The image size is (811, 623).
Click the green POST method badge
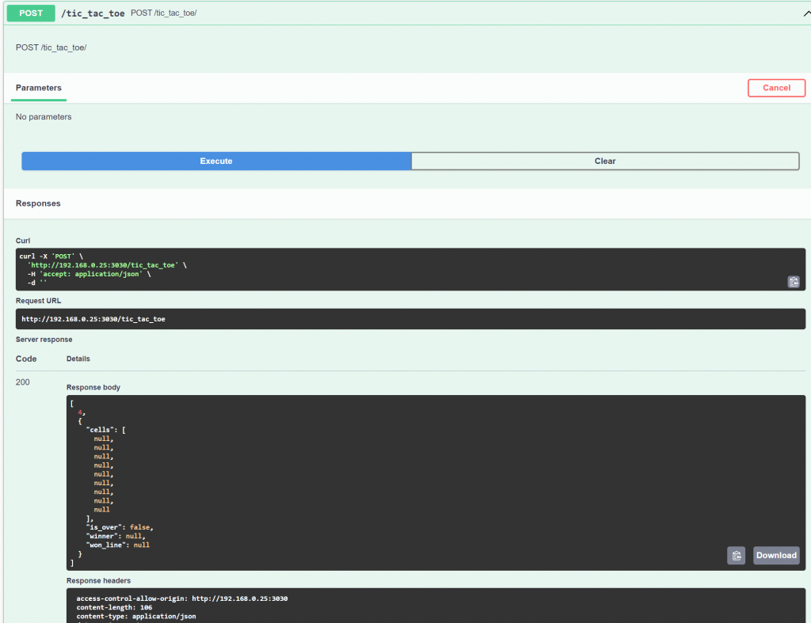pos(31,13)
